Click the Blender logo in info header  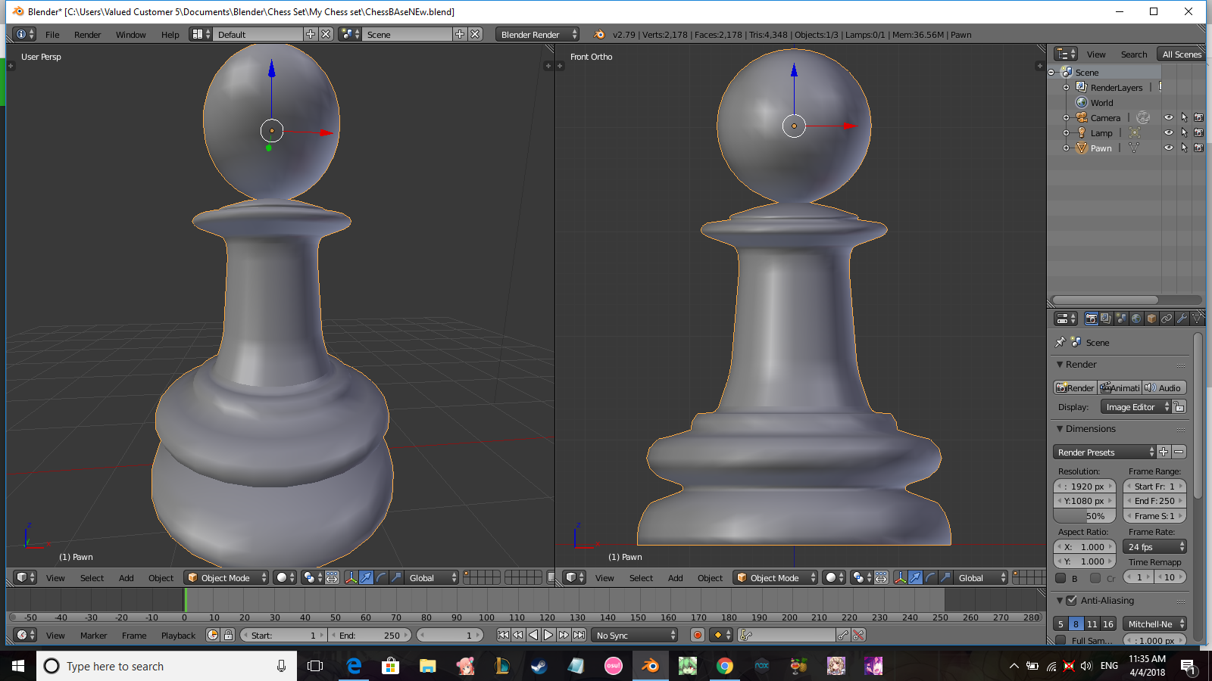click(599, 34)
